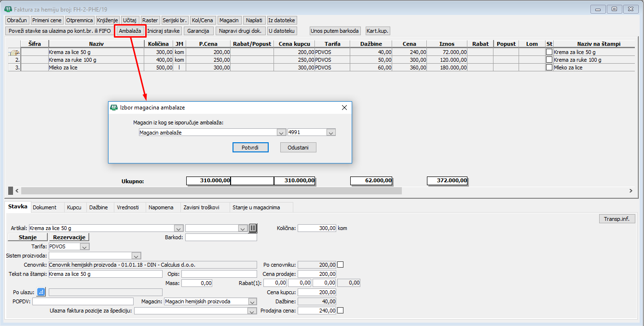Image resolution: width=644 pixels, height=326 pixels.
Task: Click the left arrow of the horizontal scrollbar
Action: coord(17,191)
